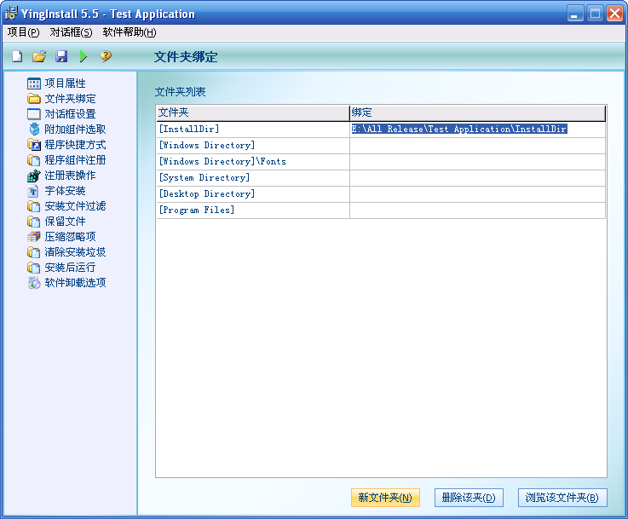Click the 安装后运行 sidebar icon
The image size is (628, 519).
click(34, 268)
